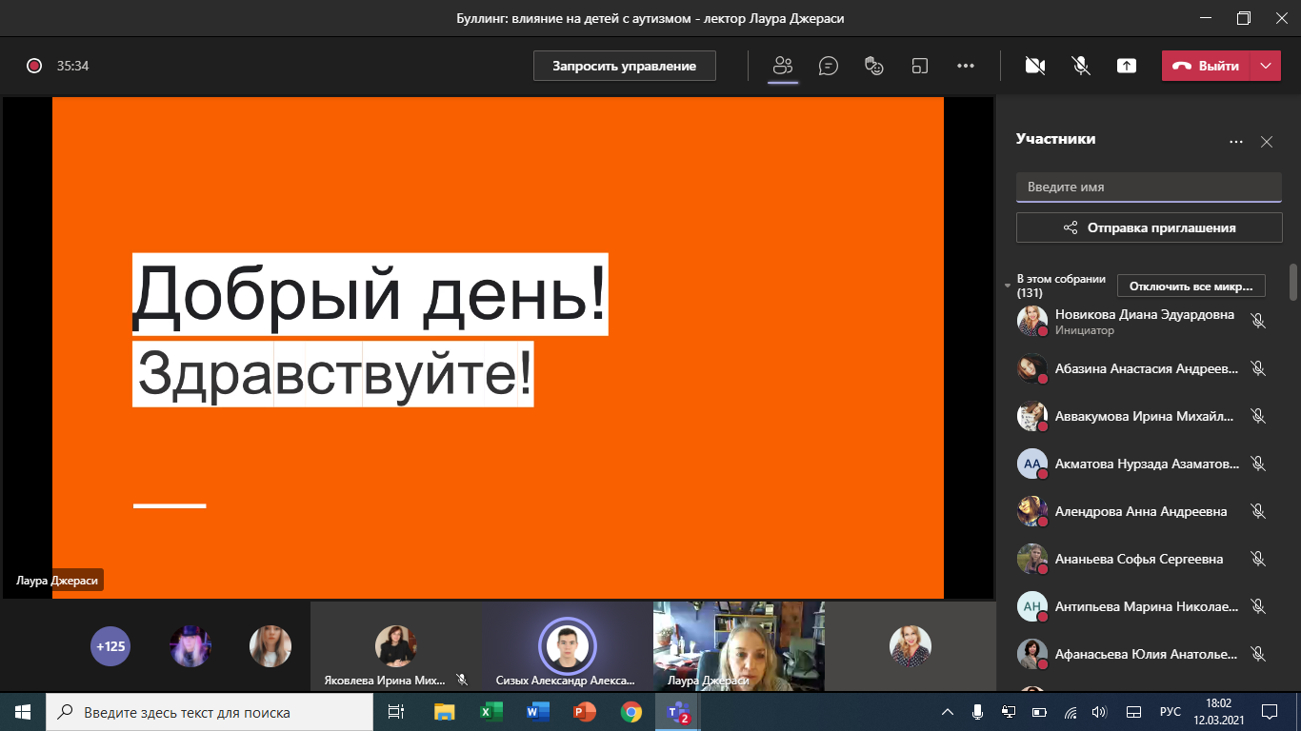Click the Отправка приглашения button
The image size is (1301, 731).
[x=1149, y=227]
